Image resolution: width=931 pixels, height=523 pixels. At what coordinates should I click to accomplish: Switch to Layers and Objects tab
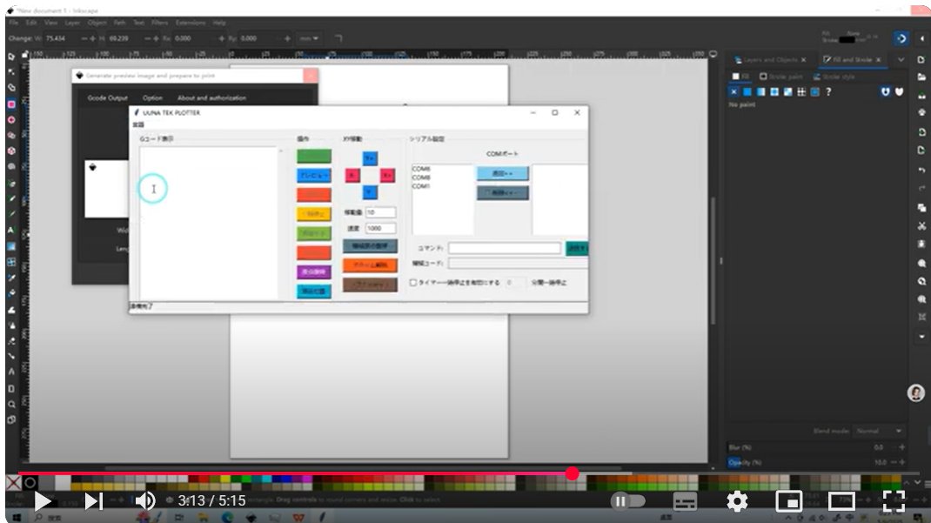click(x=770, y=60)
